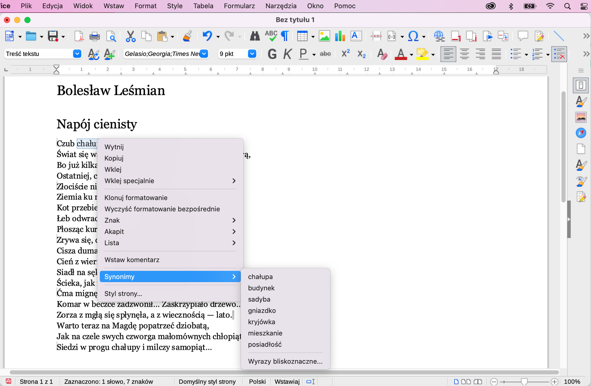Open Find and Replace binoculars icon
This screenshot has height=386, width=591.
[x=255, y=36]
